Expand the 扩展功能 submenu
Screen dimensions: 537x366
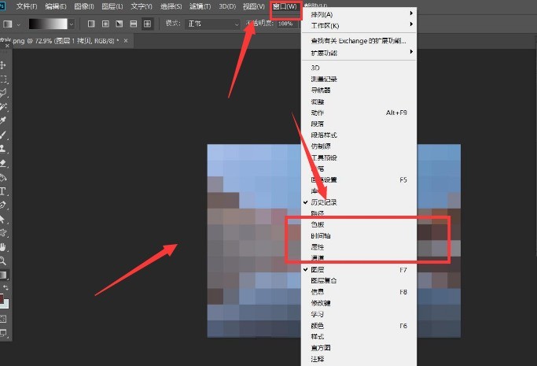tap(359, 53)
